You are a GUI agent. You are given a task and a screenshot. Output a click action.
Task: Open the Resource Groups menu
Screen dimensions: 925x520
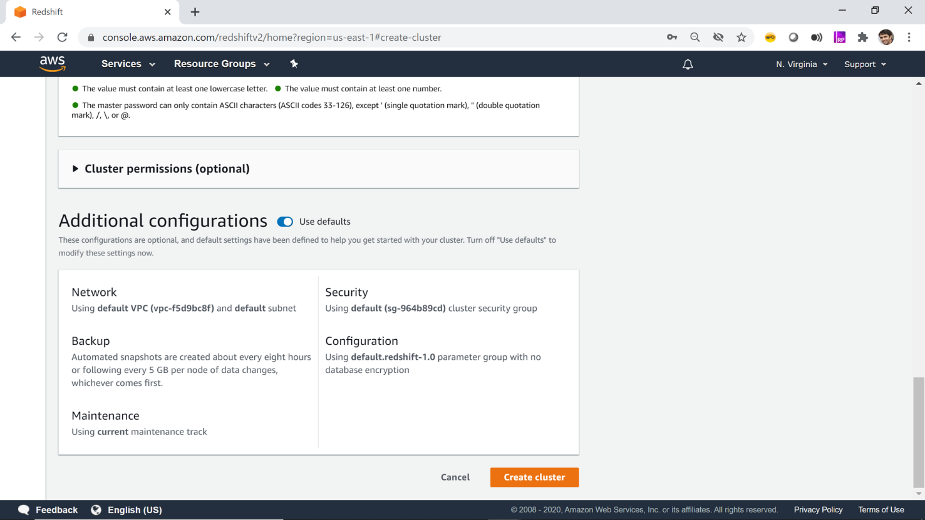pyautogui.click(x=221, y=64)
